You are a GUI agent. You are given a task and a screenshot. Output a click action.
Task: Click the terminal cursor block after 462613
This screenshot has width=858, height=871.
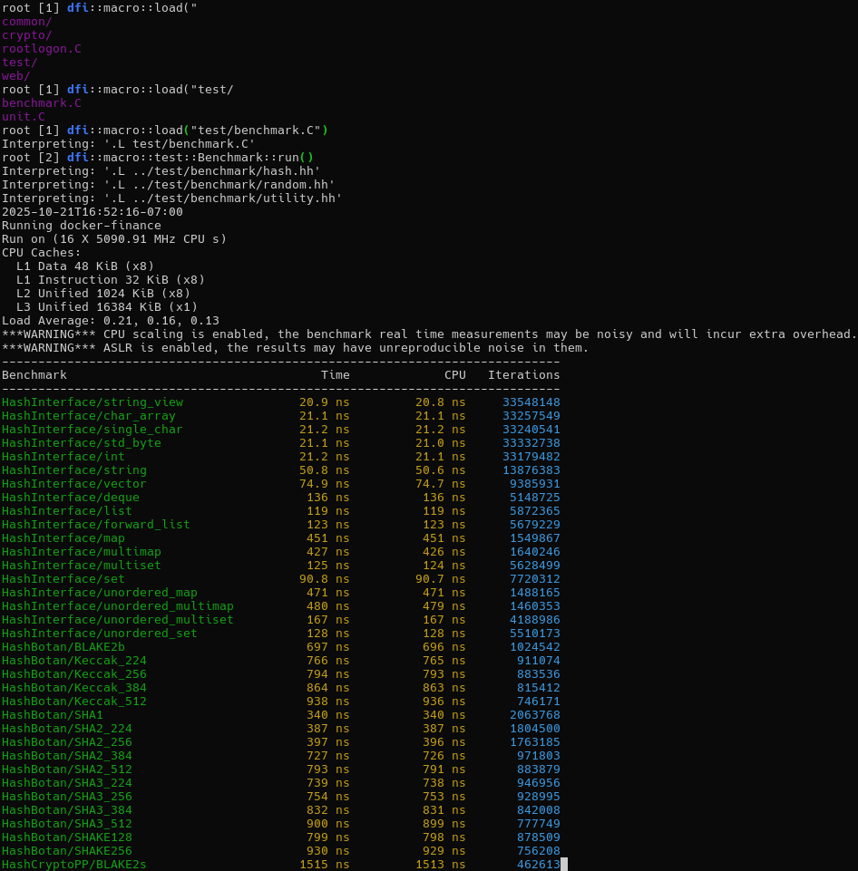(564, 864)
